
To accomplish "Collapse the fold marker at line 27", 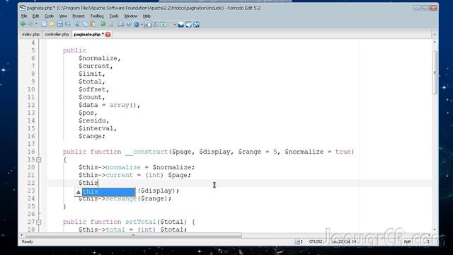I will [x=39, y=222].
